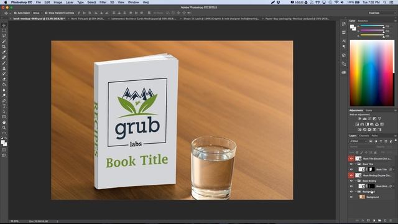The height and width of the screenshot is (224, 398).
Task: Create a new group in Layers panel
Action: (379, 220)
